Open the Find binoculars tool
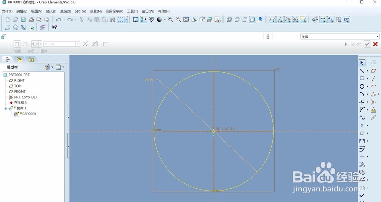The image size is (381, 202). click(x=112, y=20)
